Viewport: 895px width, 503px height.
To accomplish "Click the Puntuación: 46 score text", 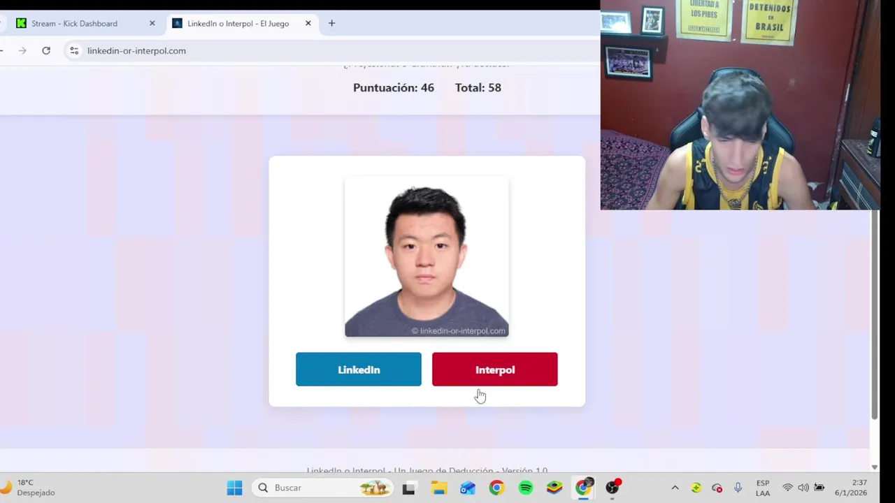I will (394, 87).
